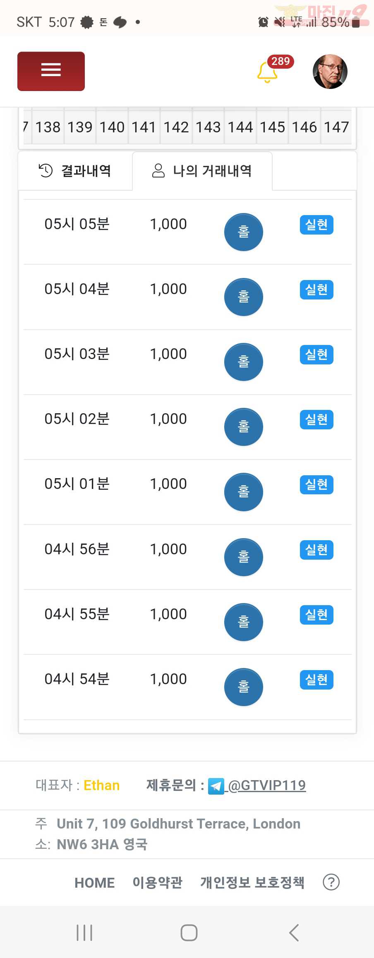Select round number 145
The width and height of the screenshot is (374, 958).
click(273, 127)
